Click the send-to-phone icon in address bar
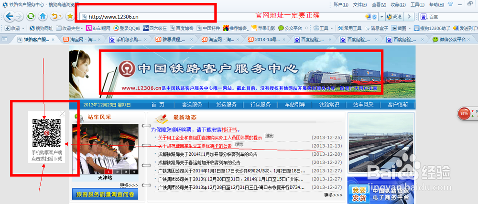 pyautogui.click(x=368, y=16)
